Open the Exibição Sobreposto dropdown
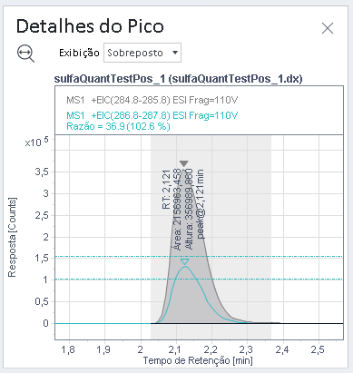The image size is (353, 373). pyautogui.click(x=142, y=53)
